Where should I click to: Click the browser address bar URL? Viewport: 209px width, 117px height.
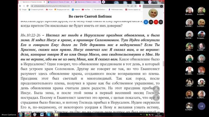(x=52, y=6)
